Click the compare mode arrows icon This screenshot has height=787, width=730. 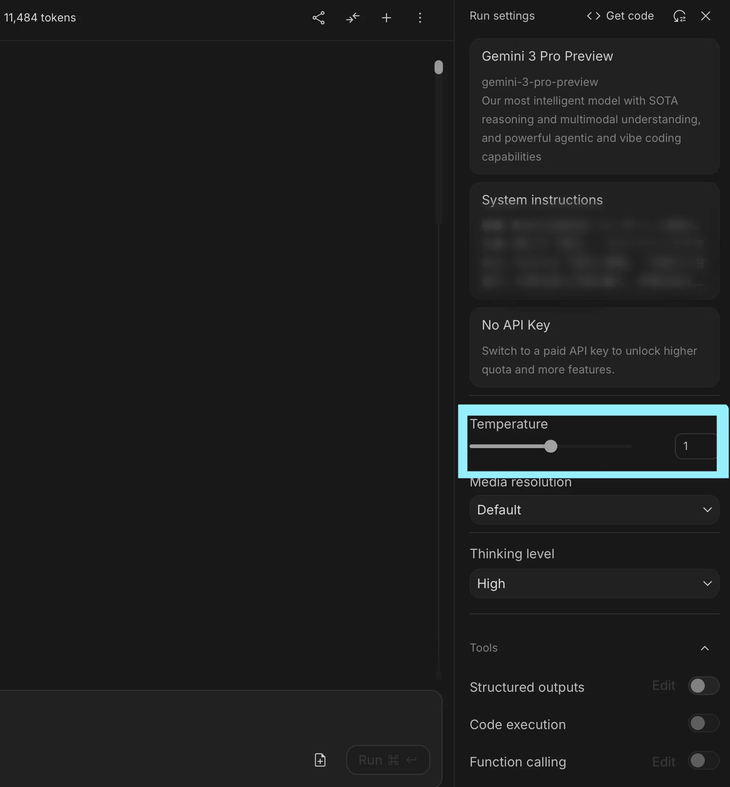[353, 18]
